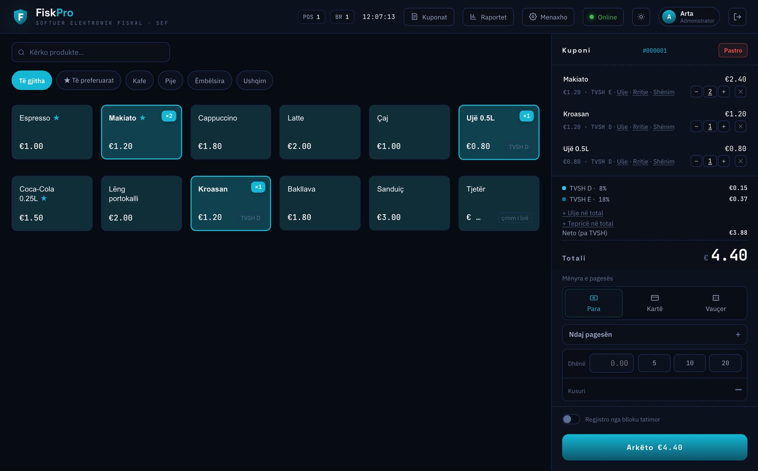The image size is (758, 471).
Task: Open Arta's administrator profile avatar
Action: pyautogui.click(x=669, y=17)
